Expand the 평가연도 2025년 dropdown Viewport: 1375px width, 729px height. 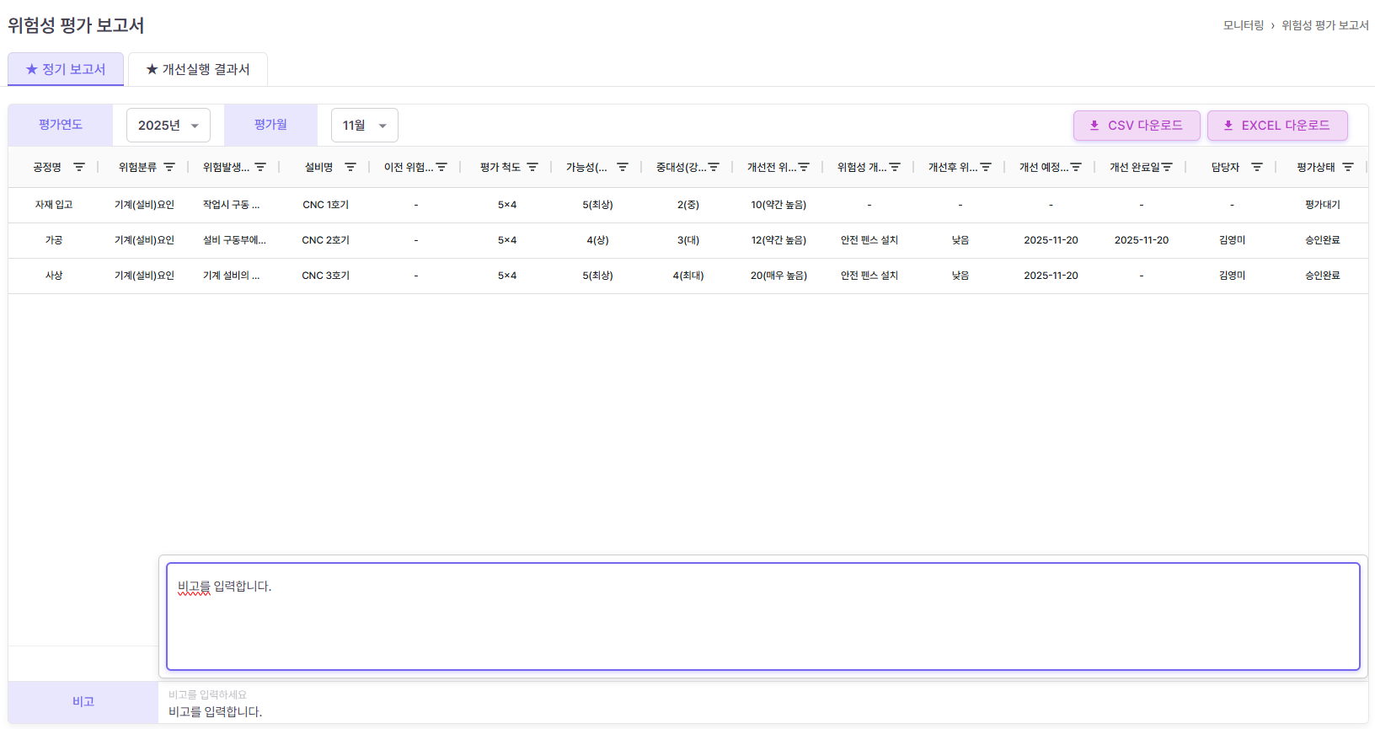point(169,126)
